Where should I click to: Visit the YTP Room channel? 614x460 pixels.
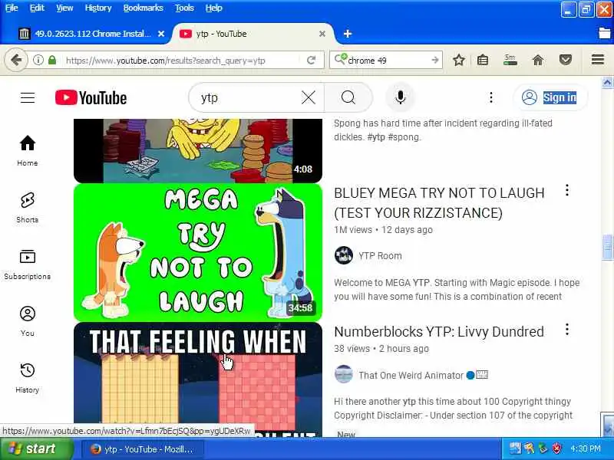[380, 256]
